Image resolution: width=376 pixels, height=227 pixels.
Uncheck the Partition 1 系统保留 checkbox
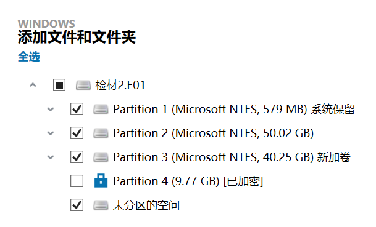click(x=77, y=109)
